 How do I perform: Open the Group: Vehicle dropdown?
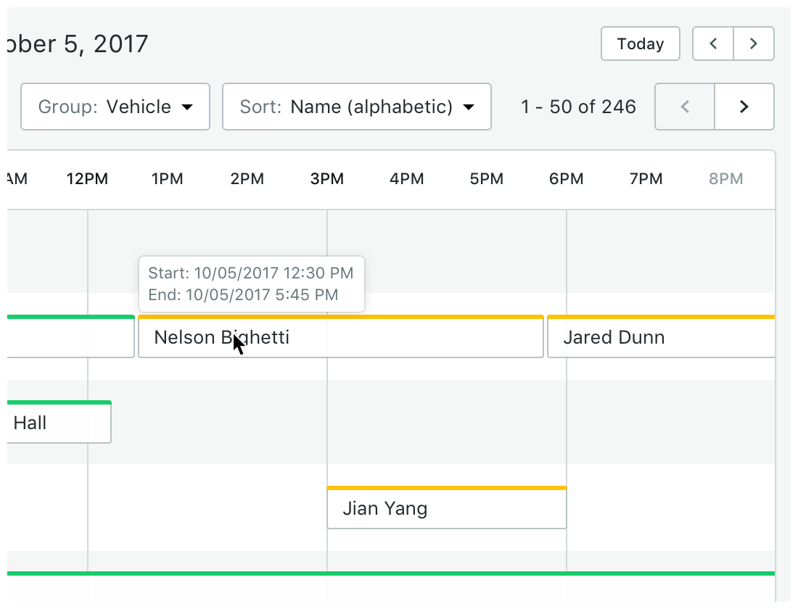coord(115,107)
